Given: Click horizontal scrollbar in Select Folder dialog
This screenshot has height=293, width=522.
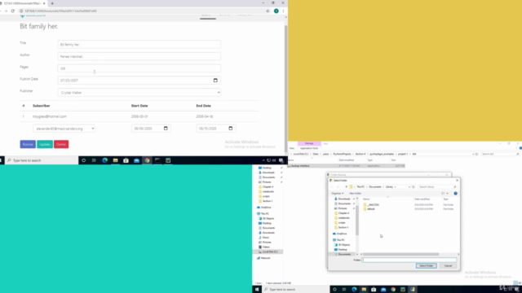Looking at the screenshot, I should coord(400,254).
